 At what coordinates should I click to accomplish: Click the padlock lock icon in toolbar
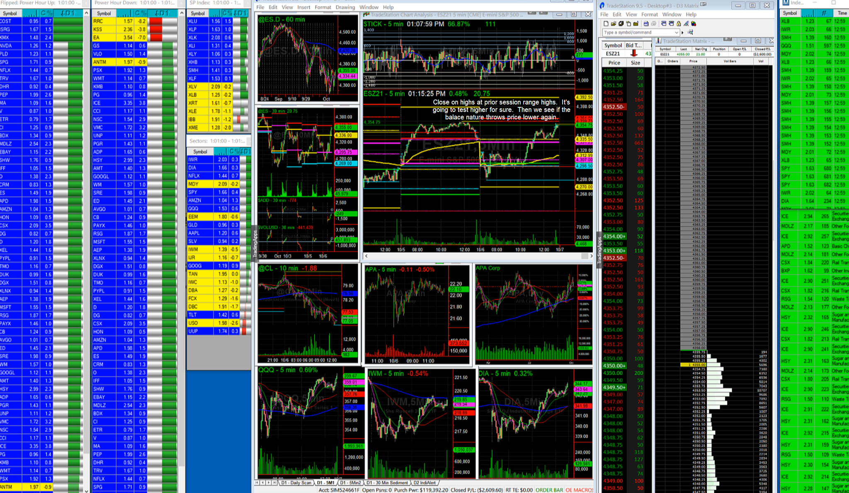(679, 24)
